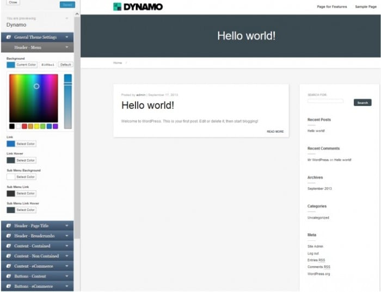
Task: Pick the blue palette swatch
Action: (49, 126)
